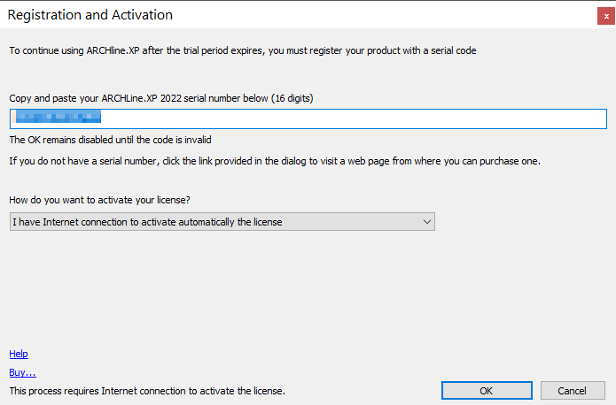616x405 pixels.
Task: Click the chevron arrow of activation combo box
Action: (x=427, y=222)
